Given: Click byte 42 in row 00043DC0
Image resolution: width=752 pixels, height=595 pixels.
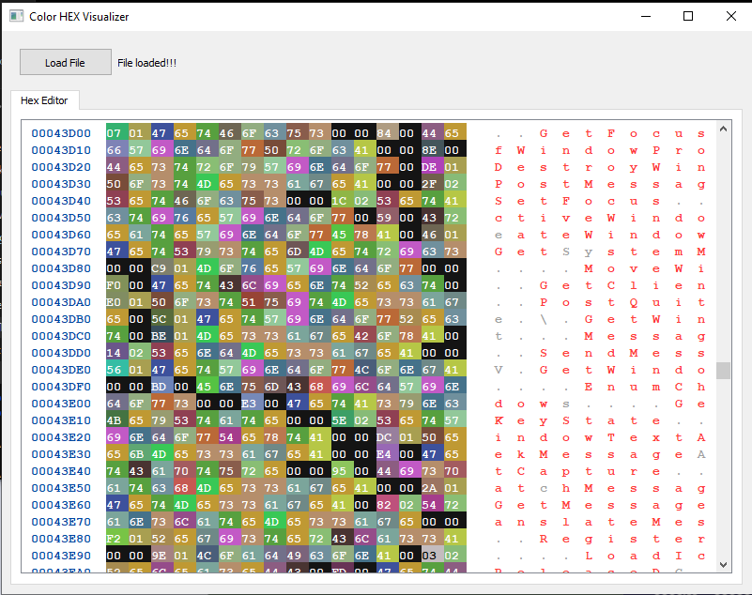Looking at the screenshot, I should coord(365,336).
